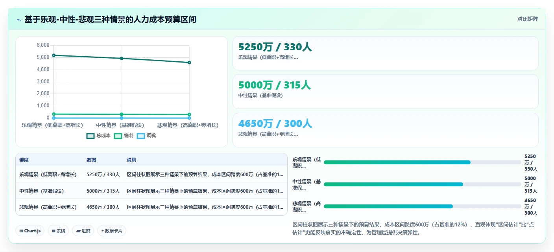The image size is (554, 252).
Task: Click x-axis label 悲观情景（高离职+零增长）
Action: coord(188,125)
